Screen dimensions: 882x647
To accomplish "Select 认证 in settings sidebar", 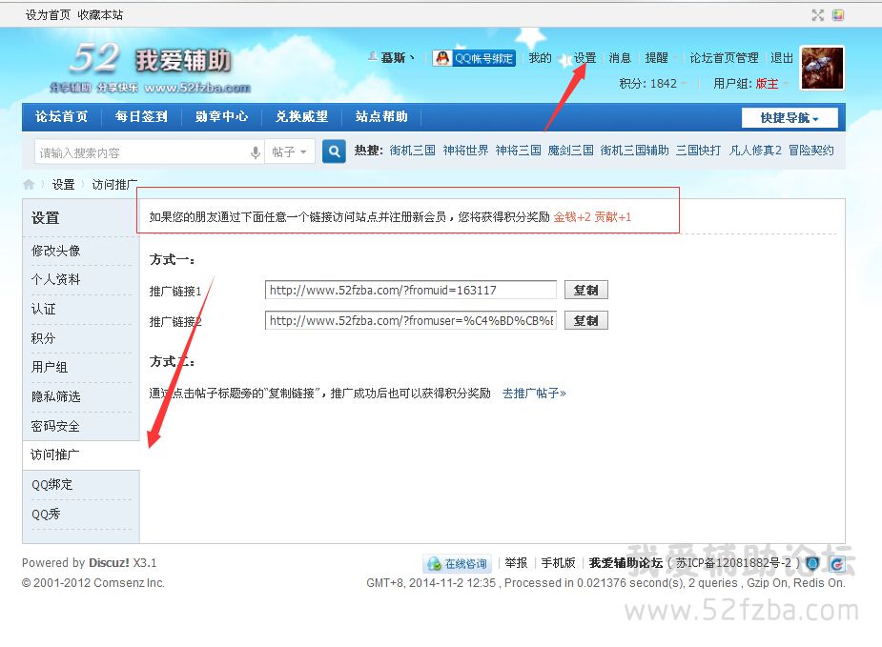I will (43, 309).
